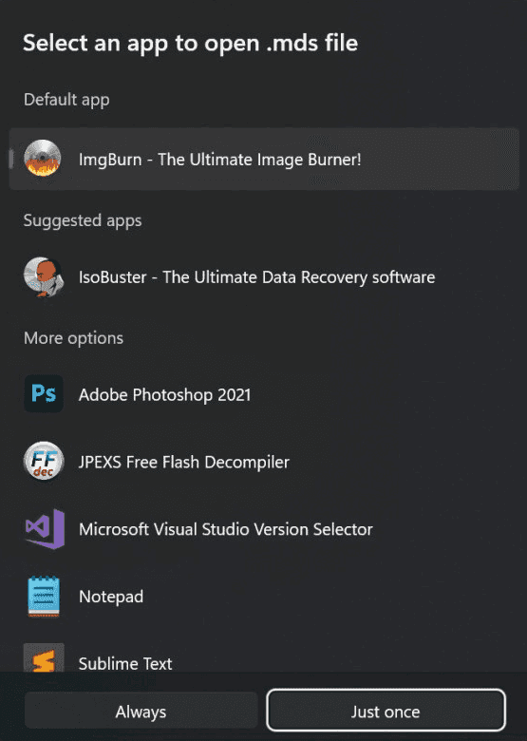Click the Suggested apps section heading
527x741 pixels.
click(x=83, y=220)
